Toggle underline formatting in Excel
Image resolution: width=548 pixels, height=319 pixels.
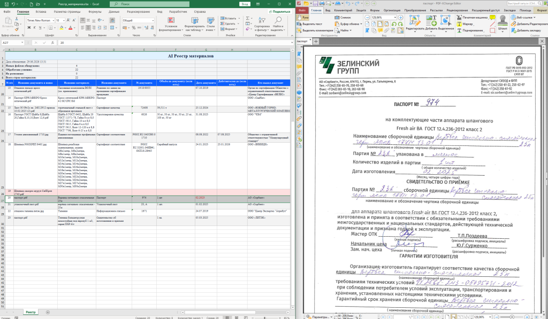tap(40, 28)
